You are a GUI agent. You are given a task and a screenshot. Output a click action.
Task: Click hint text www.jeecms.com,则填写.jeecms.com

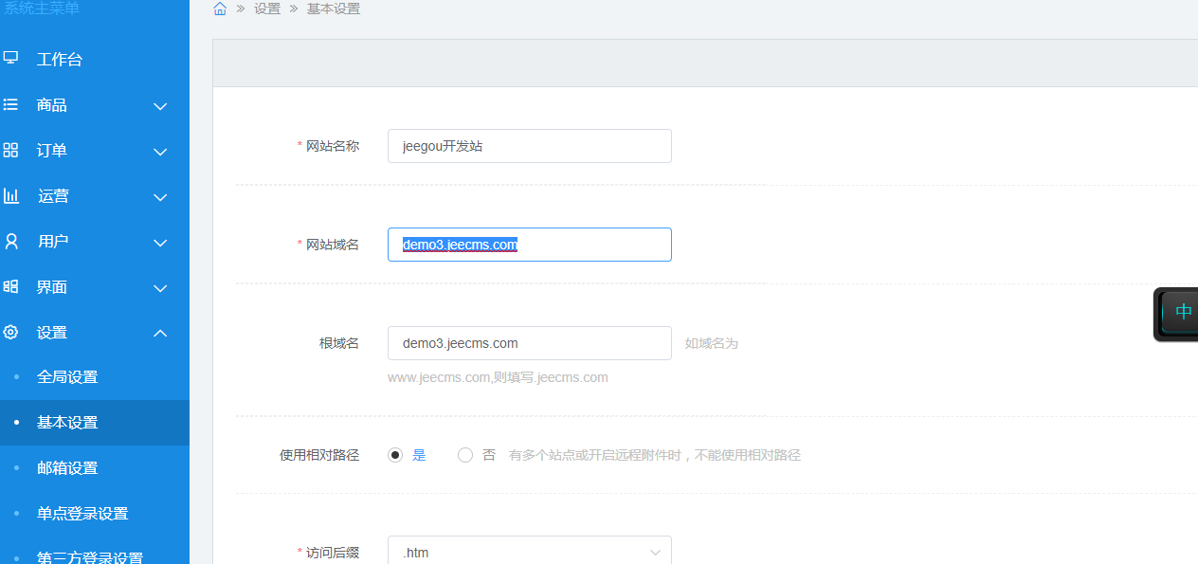point(498,377)
